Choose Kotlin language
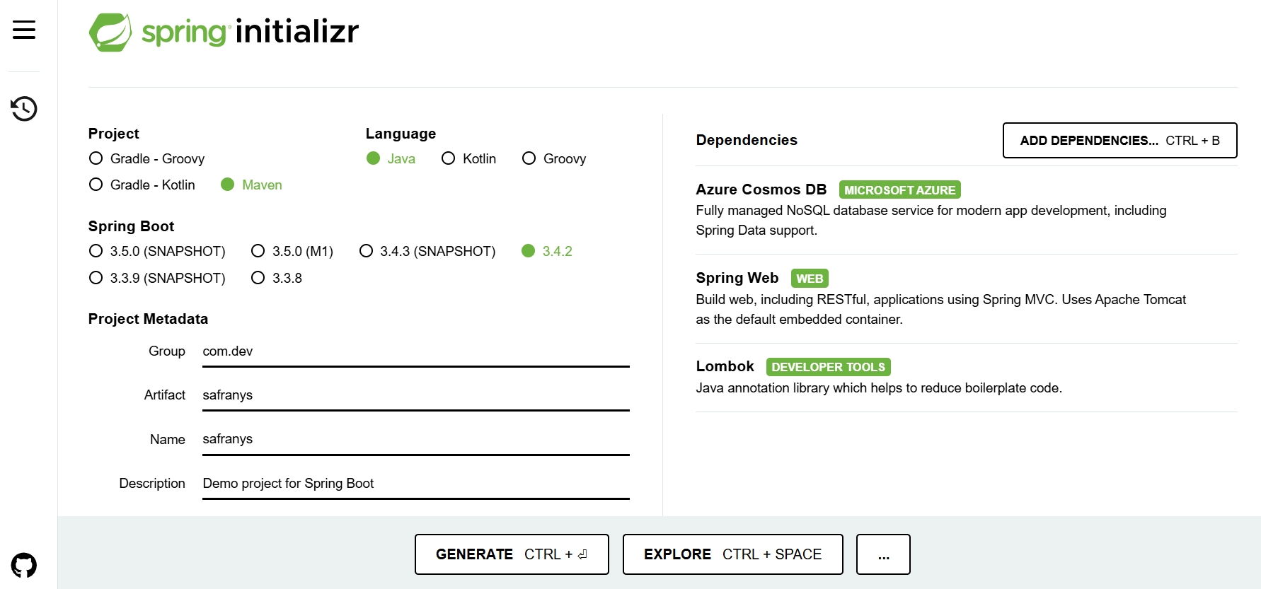This screenshot has height=589, width=1261. pos(468,158)
